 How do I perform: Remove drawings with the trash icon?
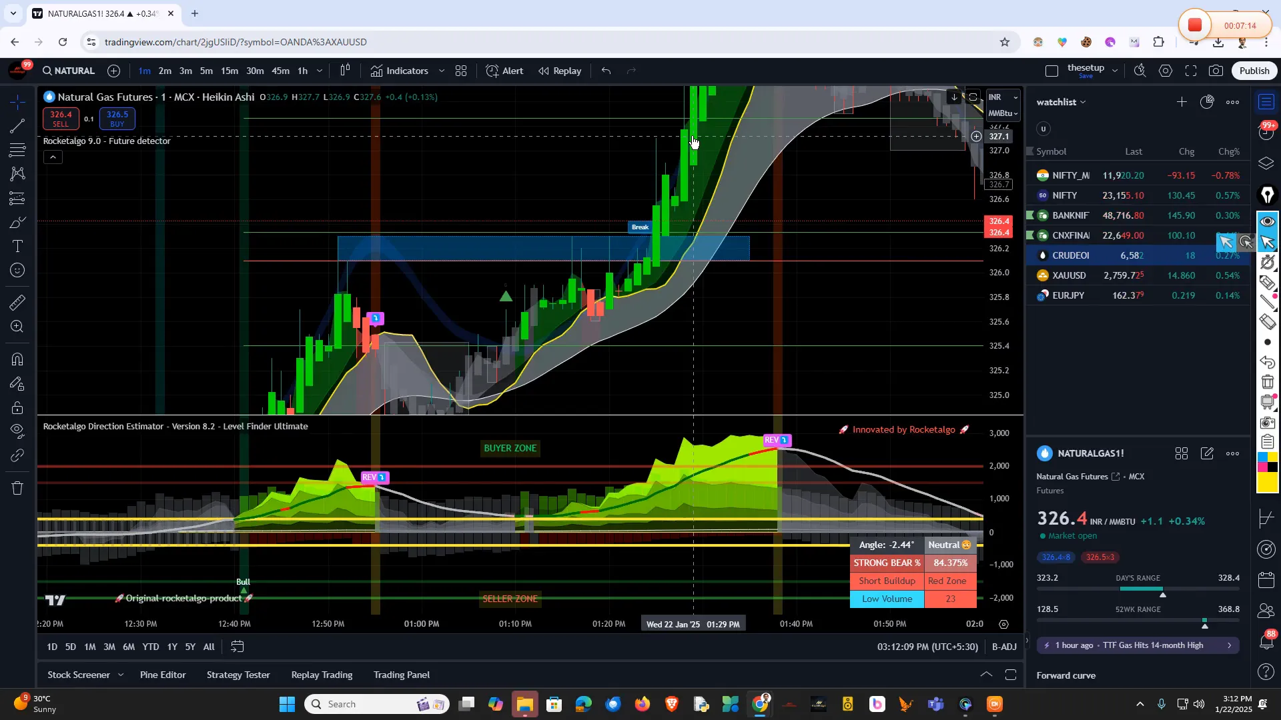pos(18,488)
